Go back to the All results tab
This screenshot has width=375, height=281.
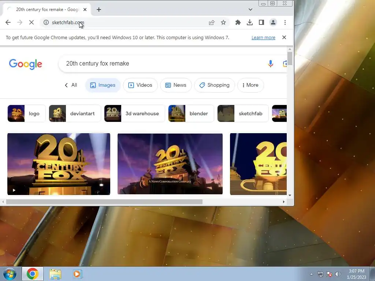point(71,85)
